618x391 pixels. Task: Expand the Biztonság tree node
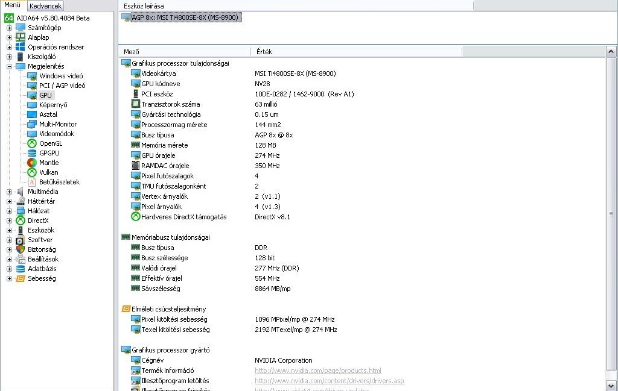(x=9, y=249)
